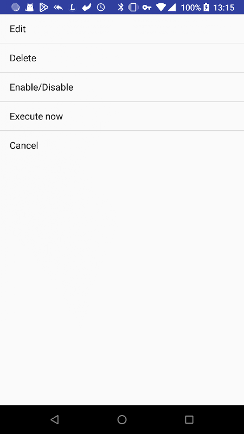Tap the round dotted notification icon
This screenshot has height=434, width=244.
[16, 8]
